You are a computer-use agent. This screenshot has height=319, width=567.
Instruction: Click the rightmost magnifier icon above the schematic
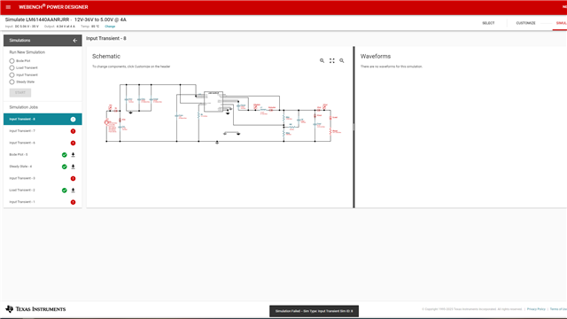[342, 61]
